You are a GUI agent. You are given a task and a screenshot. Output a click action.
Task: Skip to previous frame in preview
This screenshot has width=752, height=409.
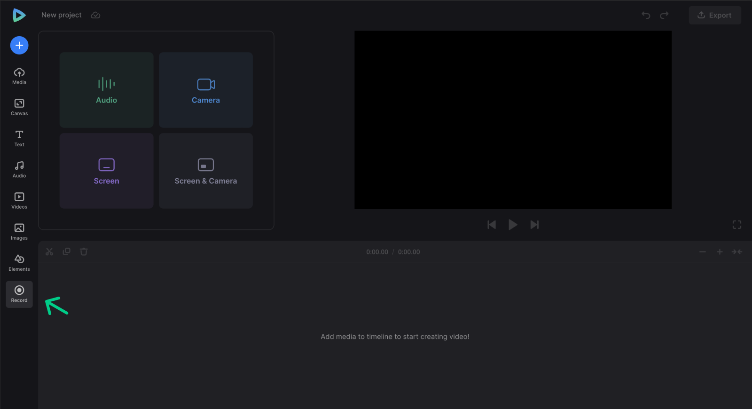point(492,225)
